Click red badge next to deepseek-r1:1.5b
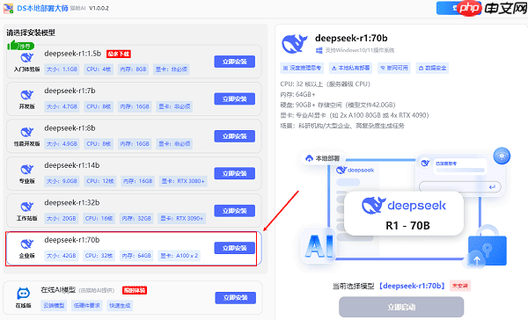 (119, 54)
